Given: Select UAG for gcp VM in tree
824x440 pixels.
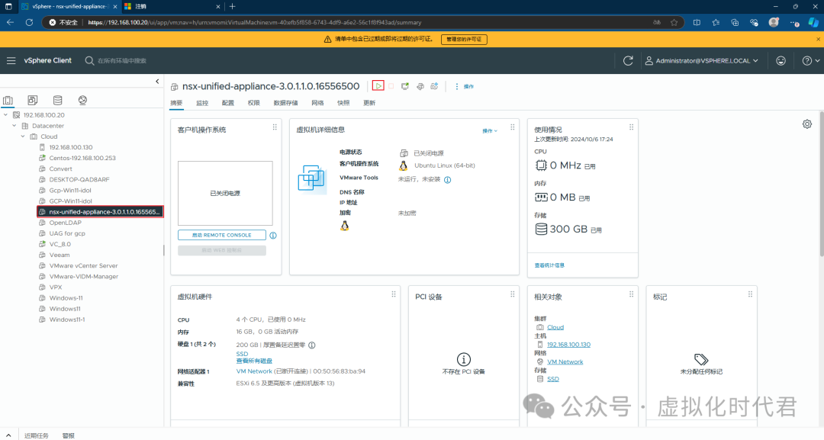Looking at the screenshot, I should pyautogui.click(x=67, y=233).
